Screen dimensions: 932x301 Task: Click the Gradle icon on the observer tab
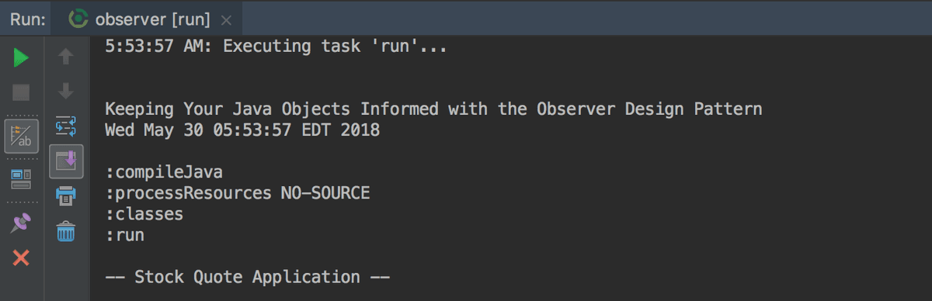tap(78, 18)
